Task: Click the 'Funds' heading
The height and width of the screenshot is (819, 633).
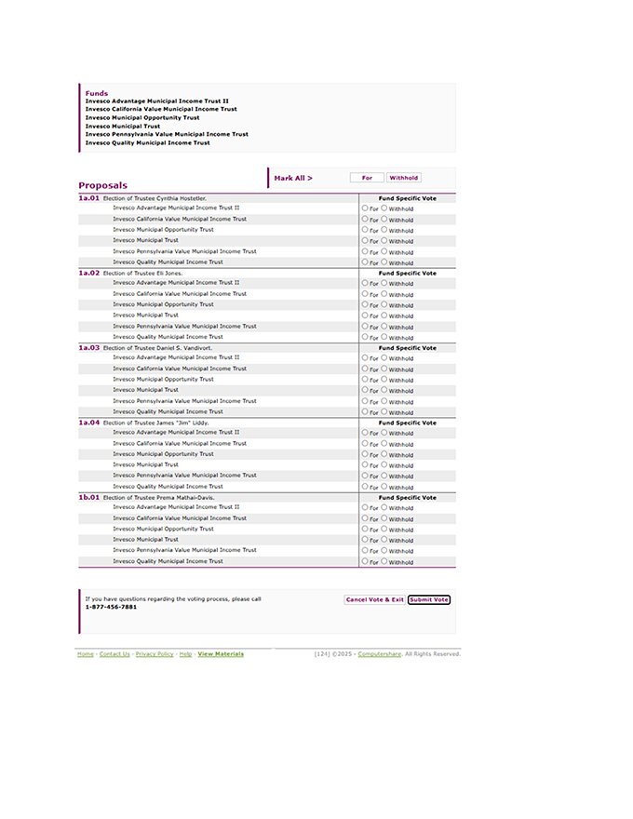Action: click(x=97, y=93)
